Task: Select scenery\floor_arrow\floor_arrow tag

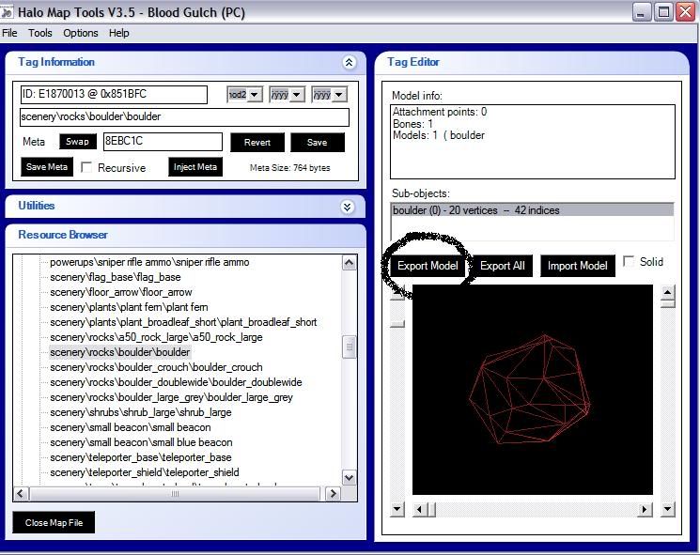Action: 120,293
